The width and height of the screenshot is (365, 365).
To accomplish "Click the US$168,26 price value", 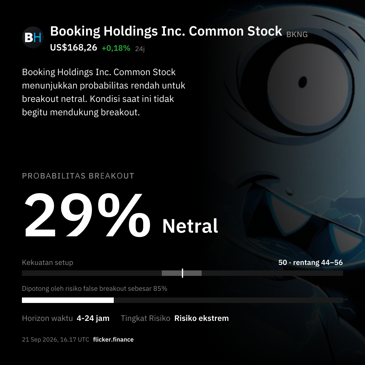I will 74,47.
